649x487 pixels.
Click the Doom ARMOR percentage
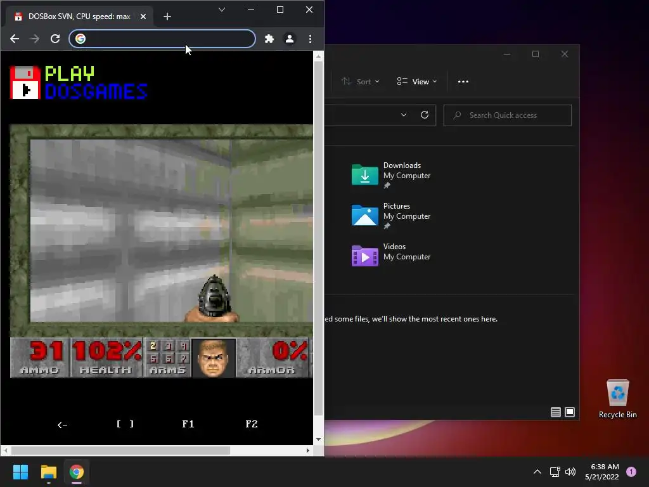(273, 358)
